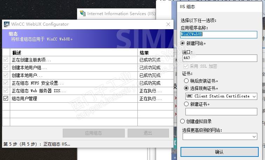Image resolution: width=265 pixels, height=160 pixels.
Task: Toggle the 采用 SSL 加密 checkbox
Action: tap(186, 66)
